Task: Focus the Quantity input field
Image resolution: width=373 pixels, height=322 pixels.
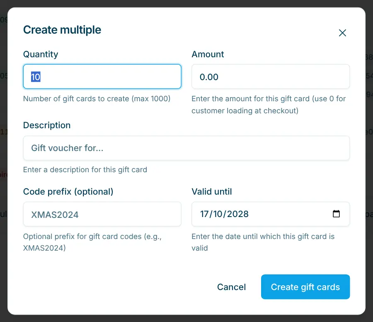Action: tap(102, 76)
